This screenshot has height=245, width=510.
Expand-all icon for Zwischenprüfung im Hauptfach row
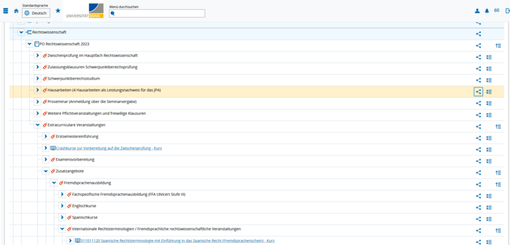[489, 57]
